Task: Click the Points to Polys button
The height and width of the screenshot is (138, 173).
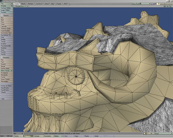Action: pyautogui.click(x=6, y=86)
